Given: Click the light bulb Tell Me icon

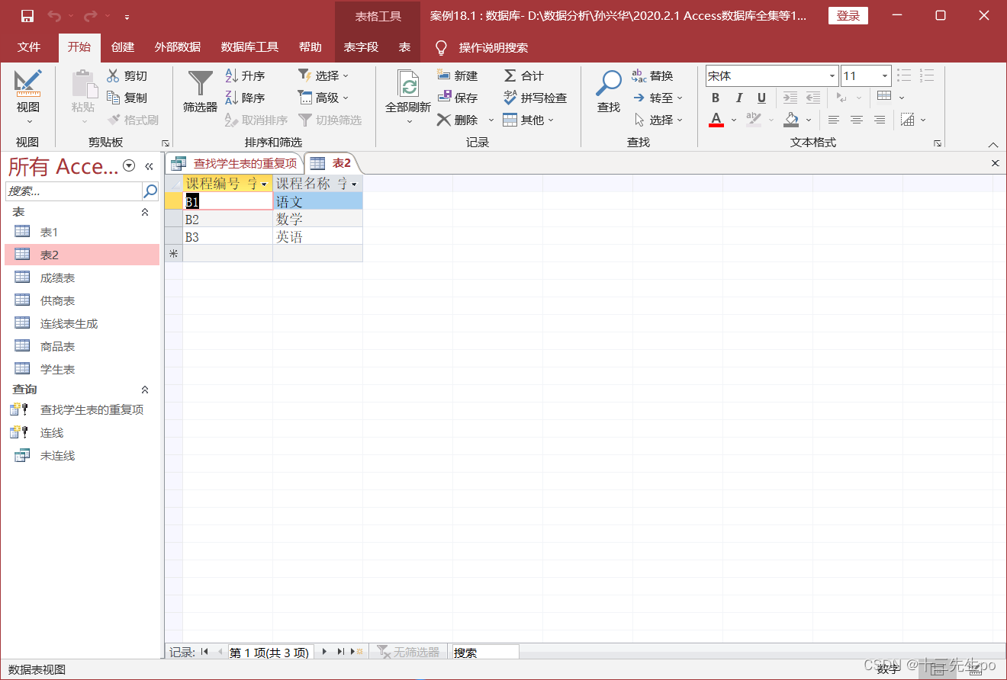Looking at the screenshot, I should (x=441, y=47).
